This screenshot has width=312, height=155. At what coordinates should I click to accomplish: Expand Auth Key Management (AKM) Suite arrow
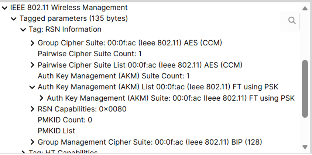41,98
